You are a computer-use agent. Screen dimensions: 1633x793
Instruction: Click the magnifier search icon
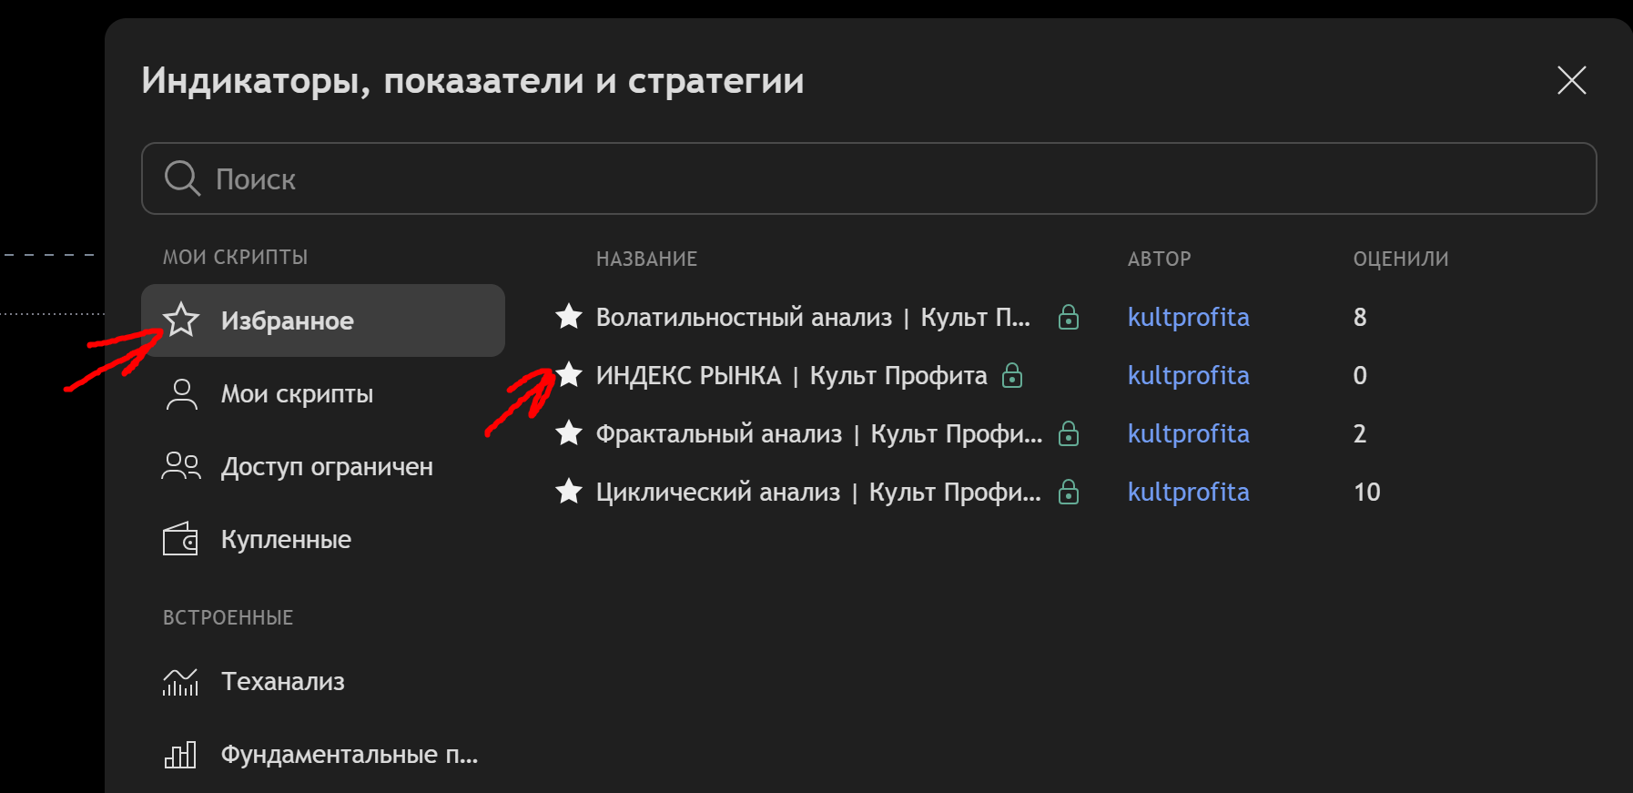click(182, 178)
